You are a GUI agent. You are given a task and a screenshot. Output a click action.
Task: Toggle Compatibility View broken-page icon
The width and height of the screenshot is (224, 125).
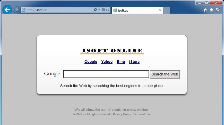pyautogui.click(x=104, y=10)
